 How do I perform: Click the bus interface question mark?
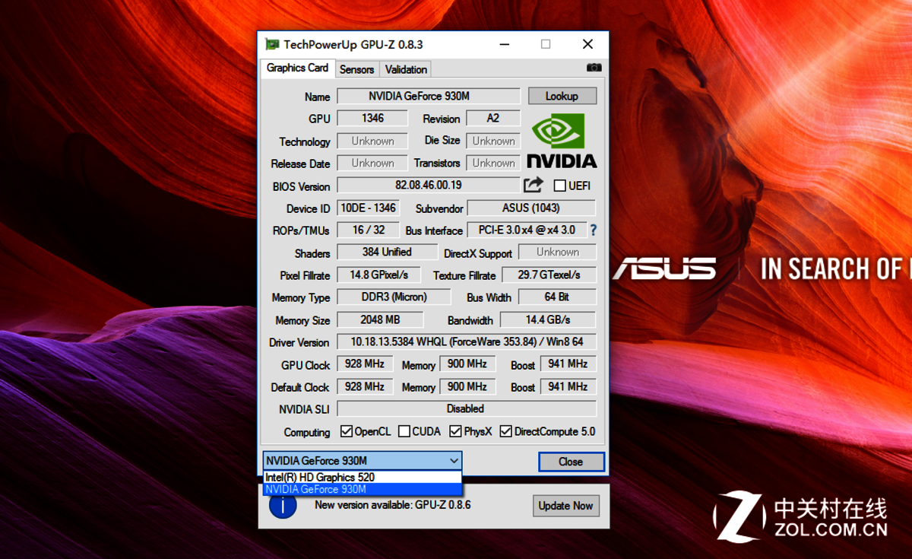tap(593, 230)
